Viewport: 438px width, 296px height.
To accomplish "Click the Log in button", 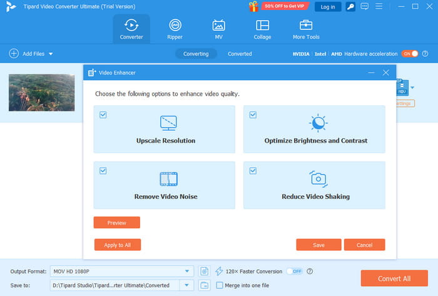I will 328,7.
